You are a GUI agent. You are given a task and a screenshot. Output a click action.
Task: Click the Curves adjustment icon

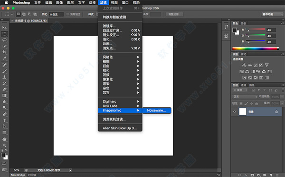(x=256, y=65)
